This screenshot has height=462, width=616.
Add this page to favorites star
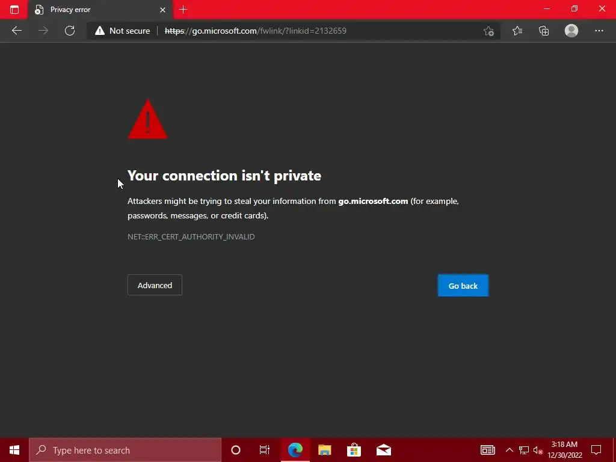point(488,31)
